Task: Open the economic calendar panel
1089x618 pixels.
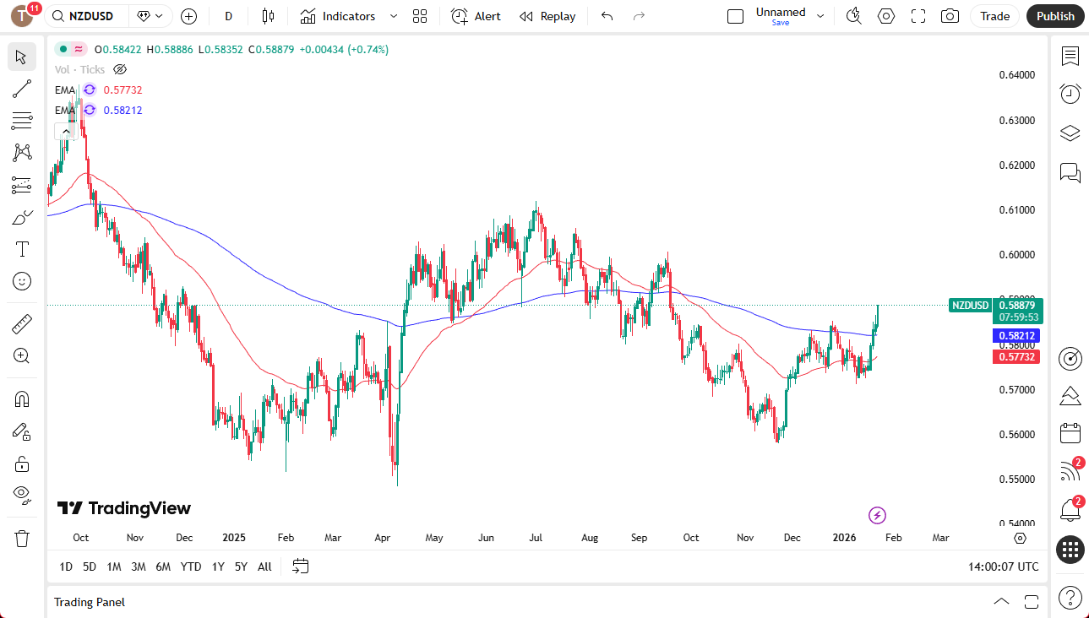Action: click(x=1070, y=432)
